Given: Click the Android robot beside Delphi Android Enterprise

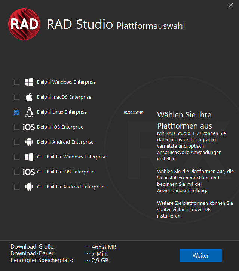Looking at the screenshot, I should pyautogui.click(x=29, y=142).
